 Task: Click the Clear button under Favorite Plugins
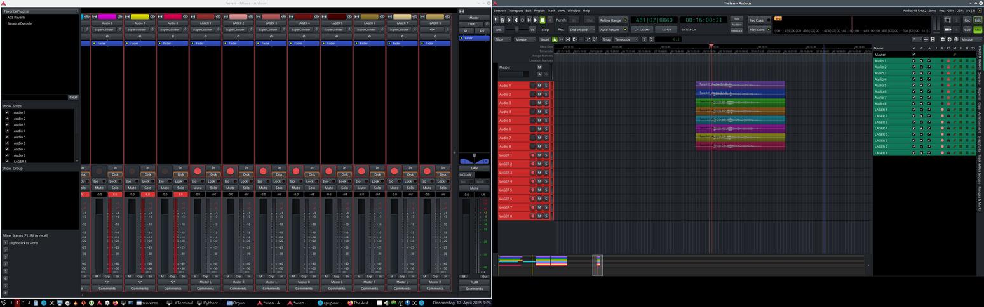(73, 97)
